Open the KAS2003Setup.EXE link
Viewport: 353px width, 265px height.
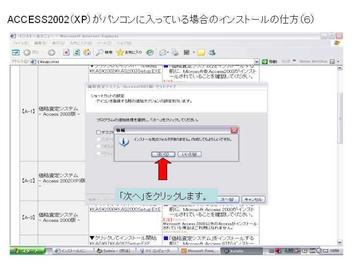click(x=125, y=71)
